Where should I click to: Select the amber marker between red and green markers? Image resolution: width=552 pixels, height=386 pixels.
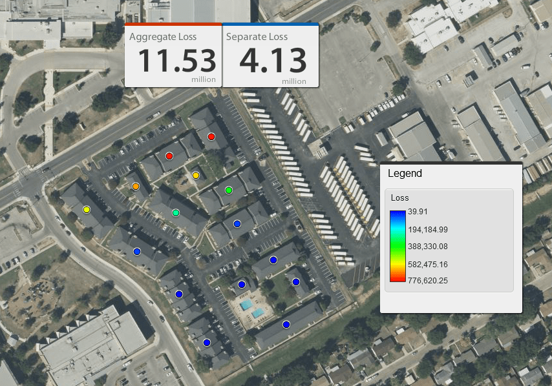196,176
